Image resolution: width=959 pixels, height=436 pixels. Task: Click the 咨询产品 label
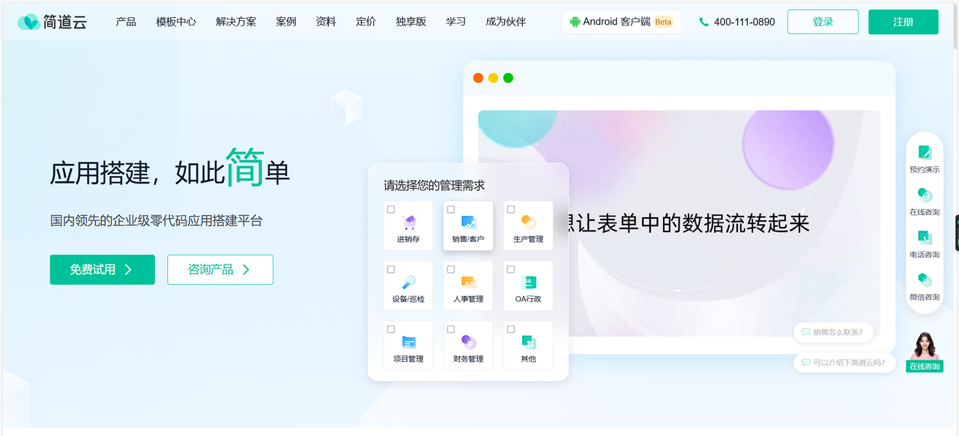pos(211,270)
